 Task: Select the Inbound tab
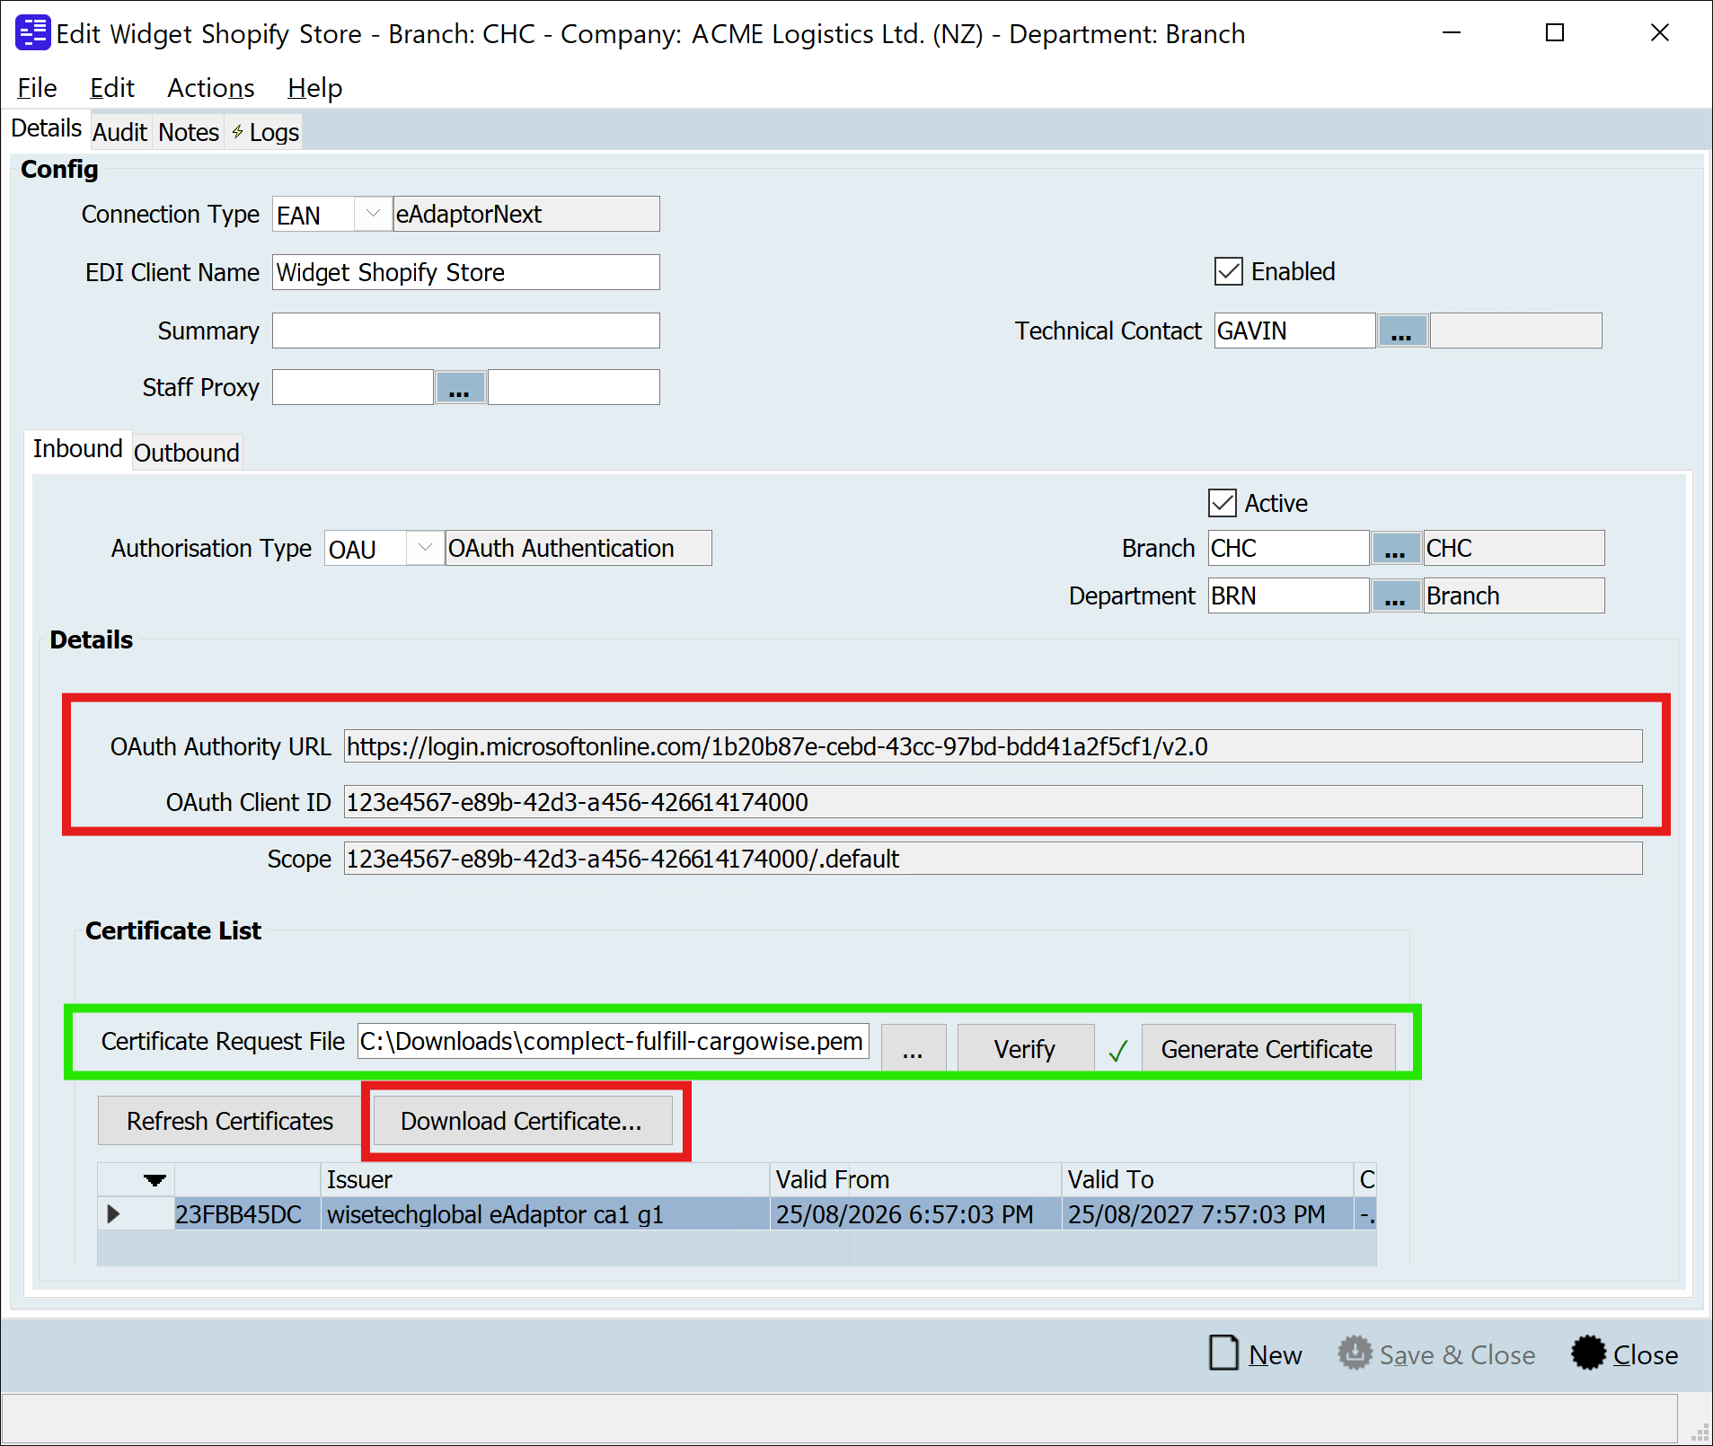[77, 448]
